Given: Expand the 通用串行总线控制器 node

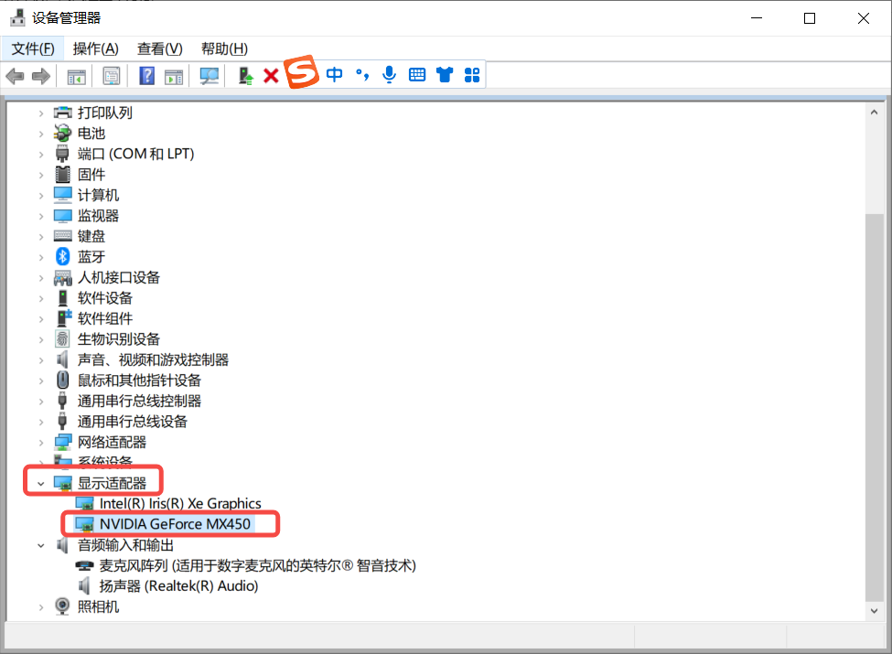Looking at the screenshot, I should tap(41, 400).
